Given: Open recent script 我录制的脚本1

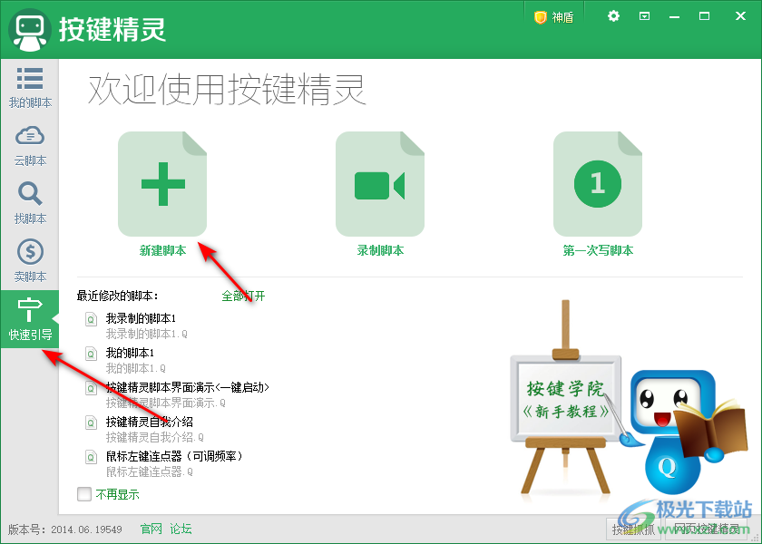Looking at the screenshot, I should pos(141,318).
